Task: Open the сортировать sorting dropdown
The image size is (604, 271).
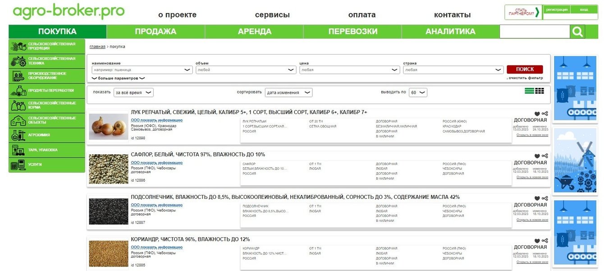Action: pyautogui.click(x=288, y=92)
